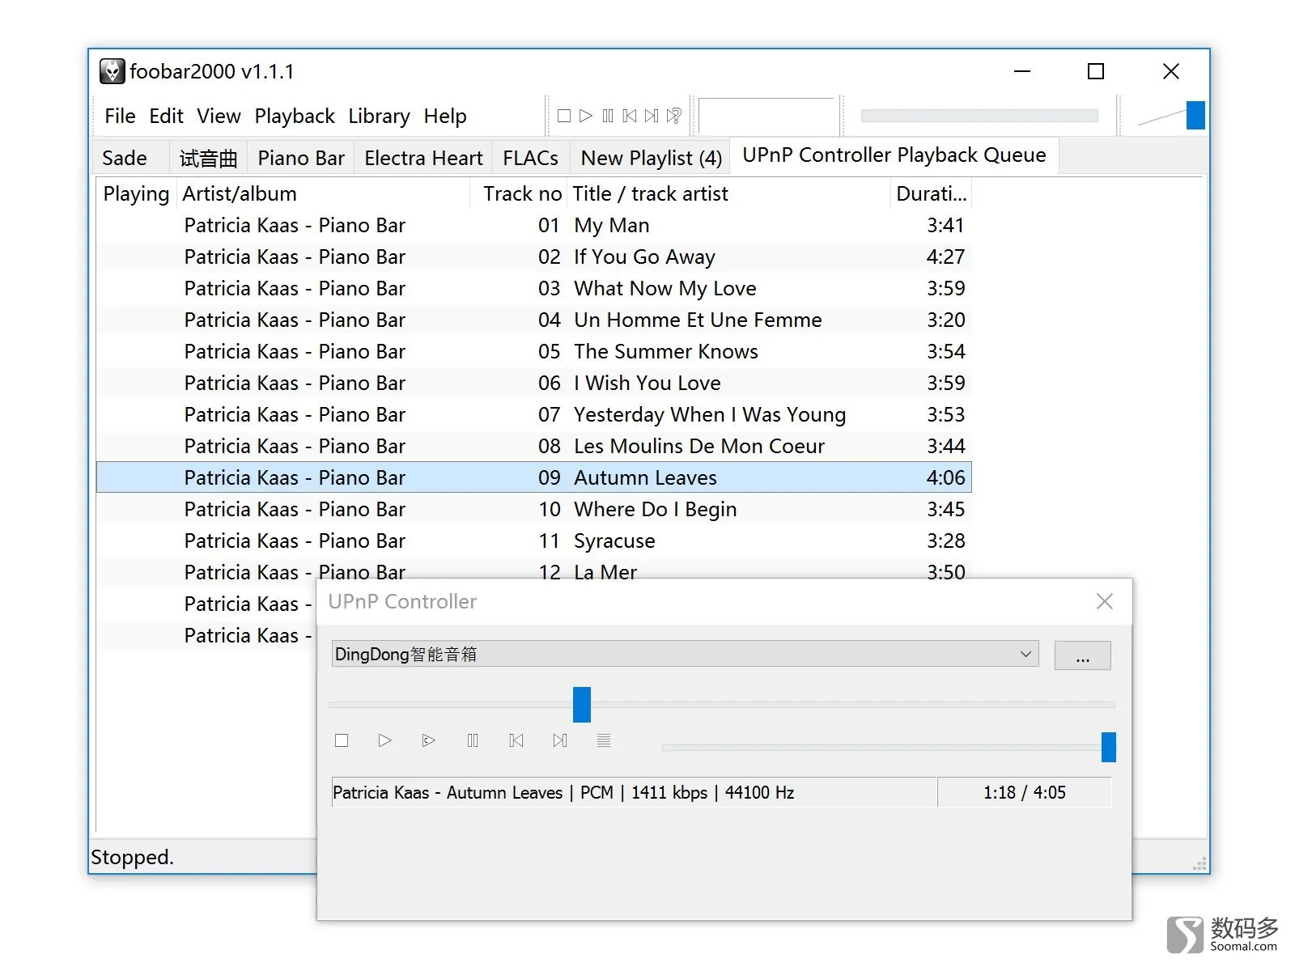Sort by Title / track artist header
1295x971 pixels.
coord(728,194)
